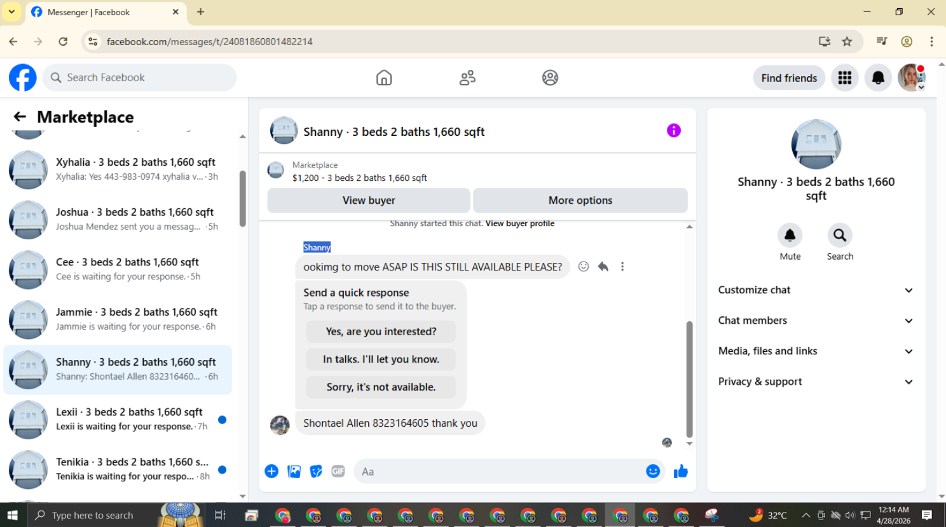Focus the Aa message input field
Image resolution: width=946 pixels, height=527 pixels.
(x=499, y=471)
